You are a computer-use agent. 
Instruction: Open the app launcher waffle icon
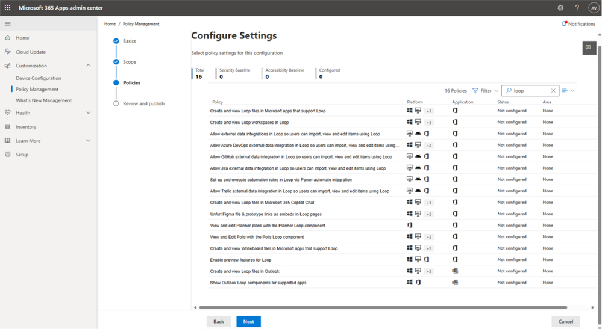click(8, 8)
